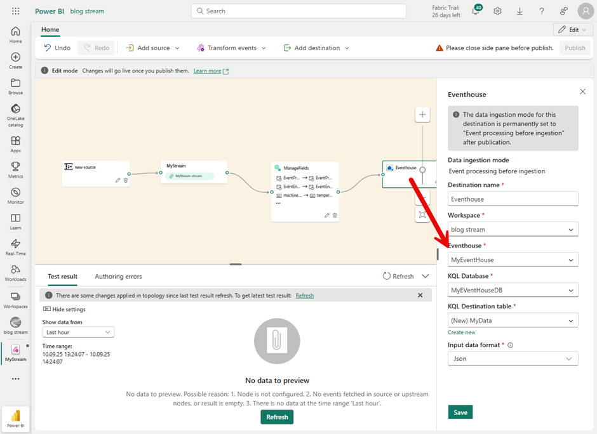Open the settings gear icon

click(497, 11)
